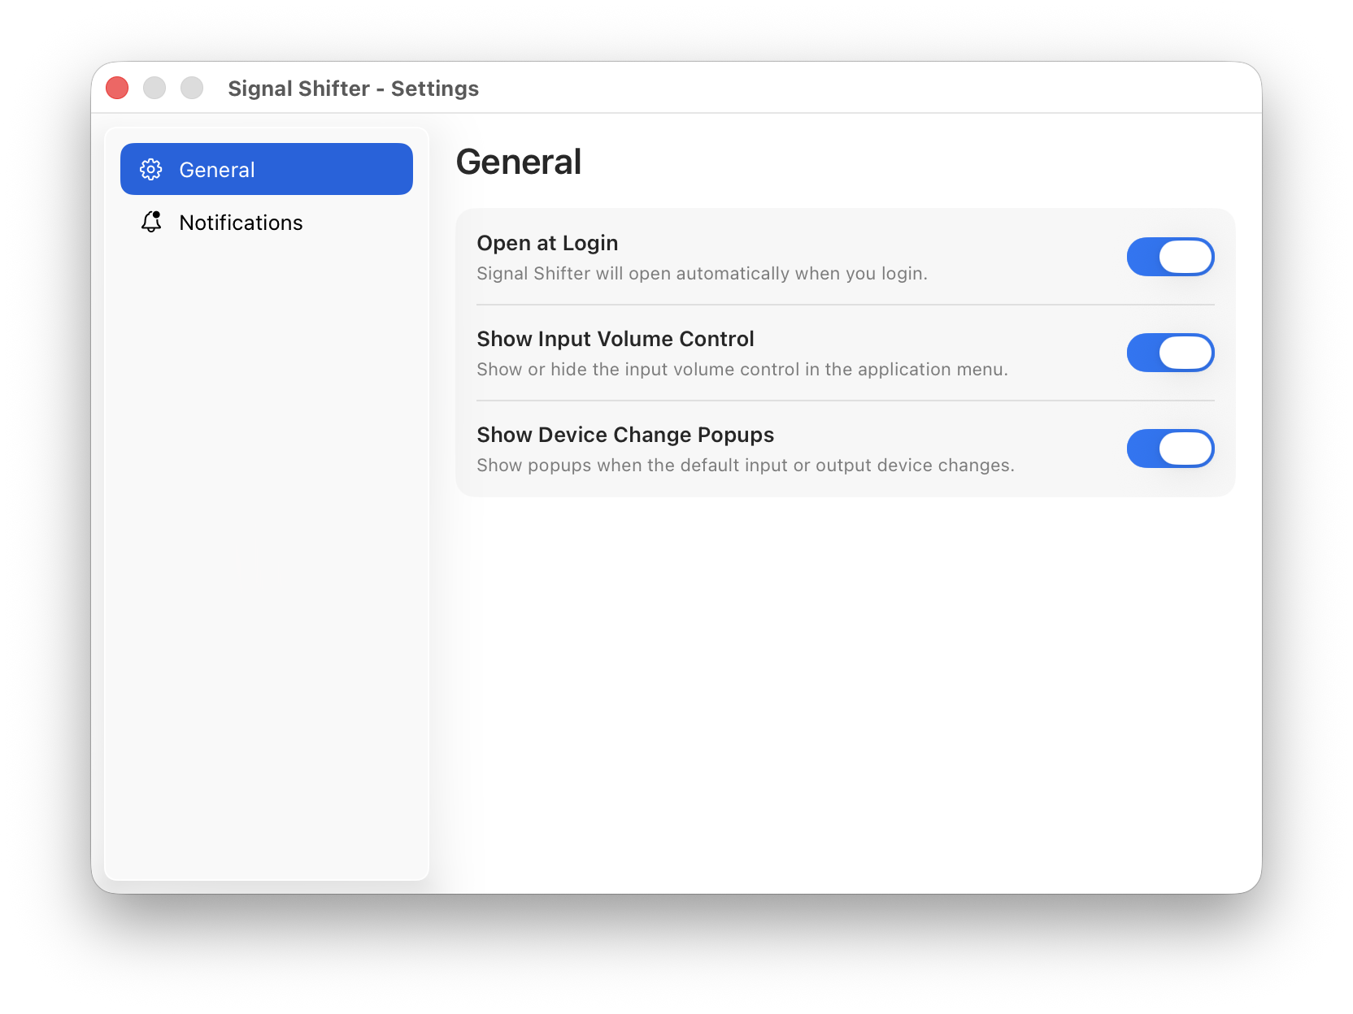
Task: Click the green zoom window button
Action: pyautogui.click(x=192, y=87)
